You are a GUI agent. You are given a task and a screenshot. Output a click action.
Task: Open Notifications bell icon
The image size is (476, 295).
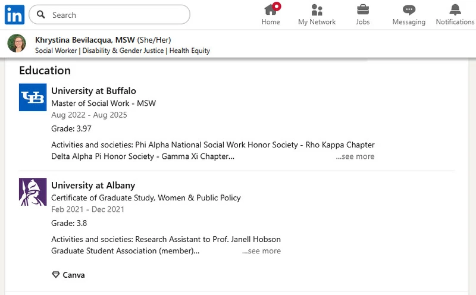[x=455, y=10]
